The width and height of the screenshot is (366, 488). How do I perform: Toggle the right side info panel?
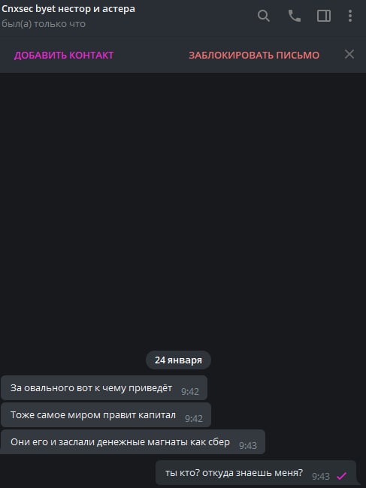324,16
